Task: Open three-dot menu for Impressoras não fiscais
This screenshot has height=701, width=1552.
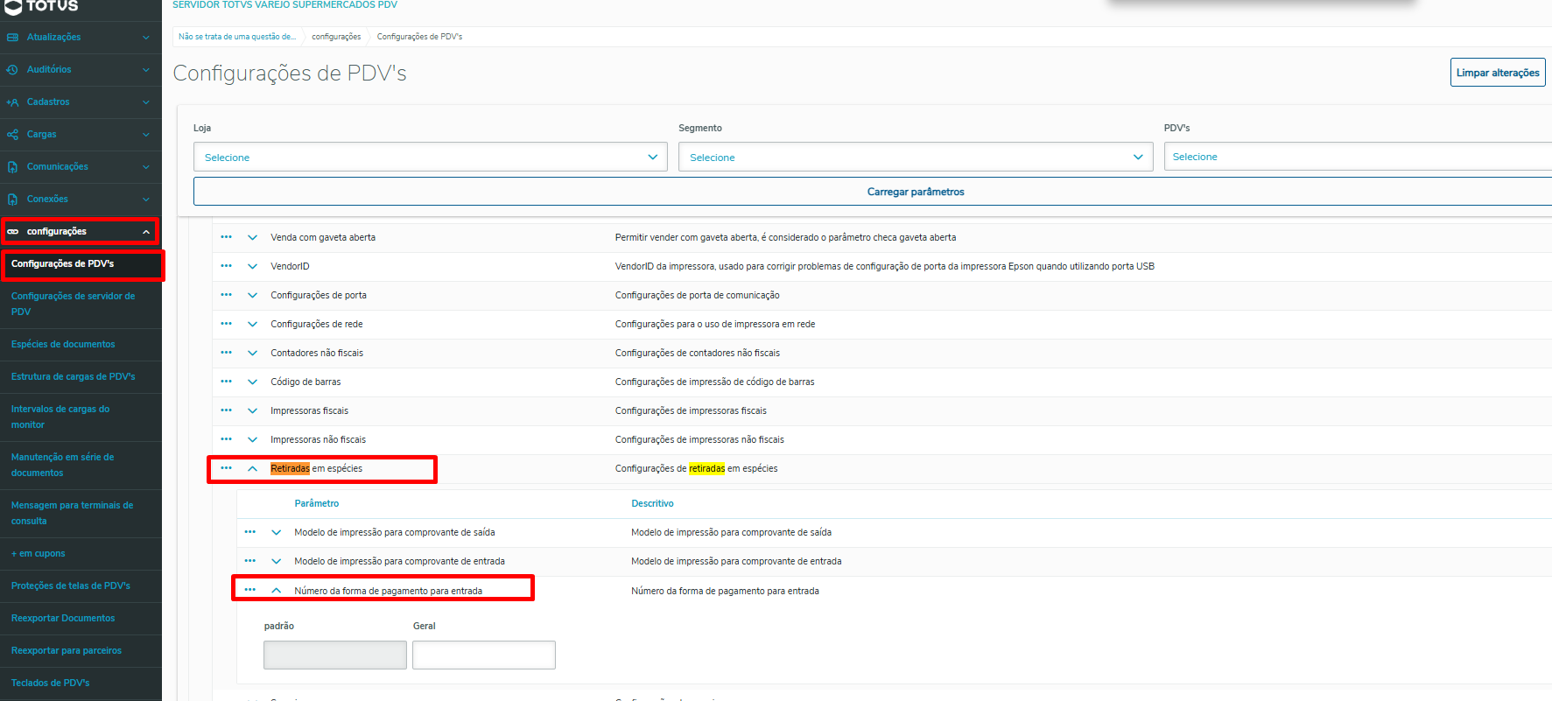Action: [x=227, y=439]
